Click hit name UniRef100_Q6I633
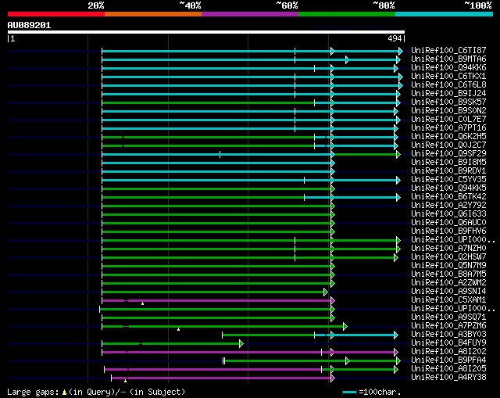500x398 pixels. (448, 214)
